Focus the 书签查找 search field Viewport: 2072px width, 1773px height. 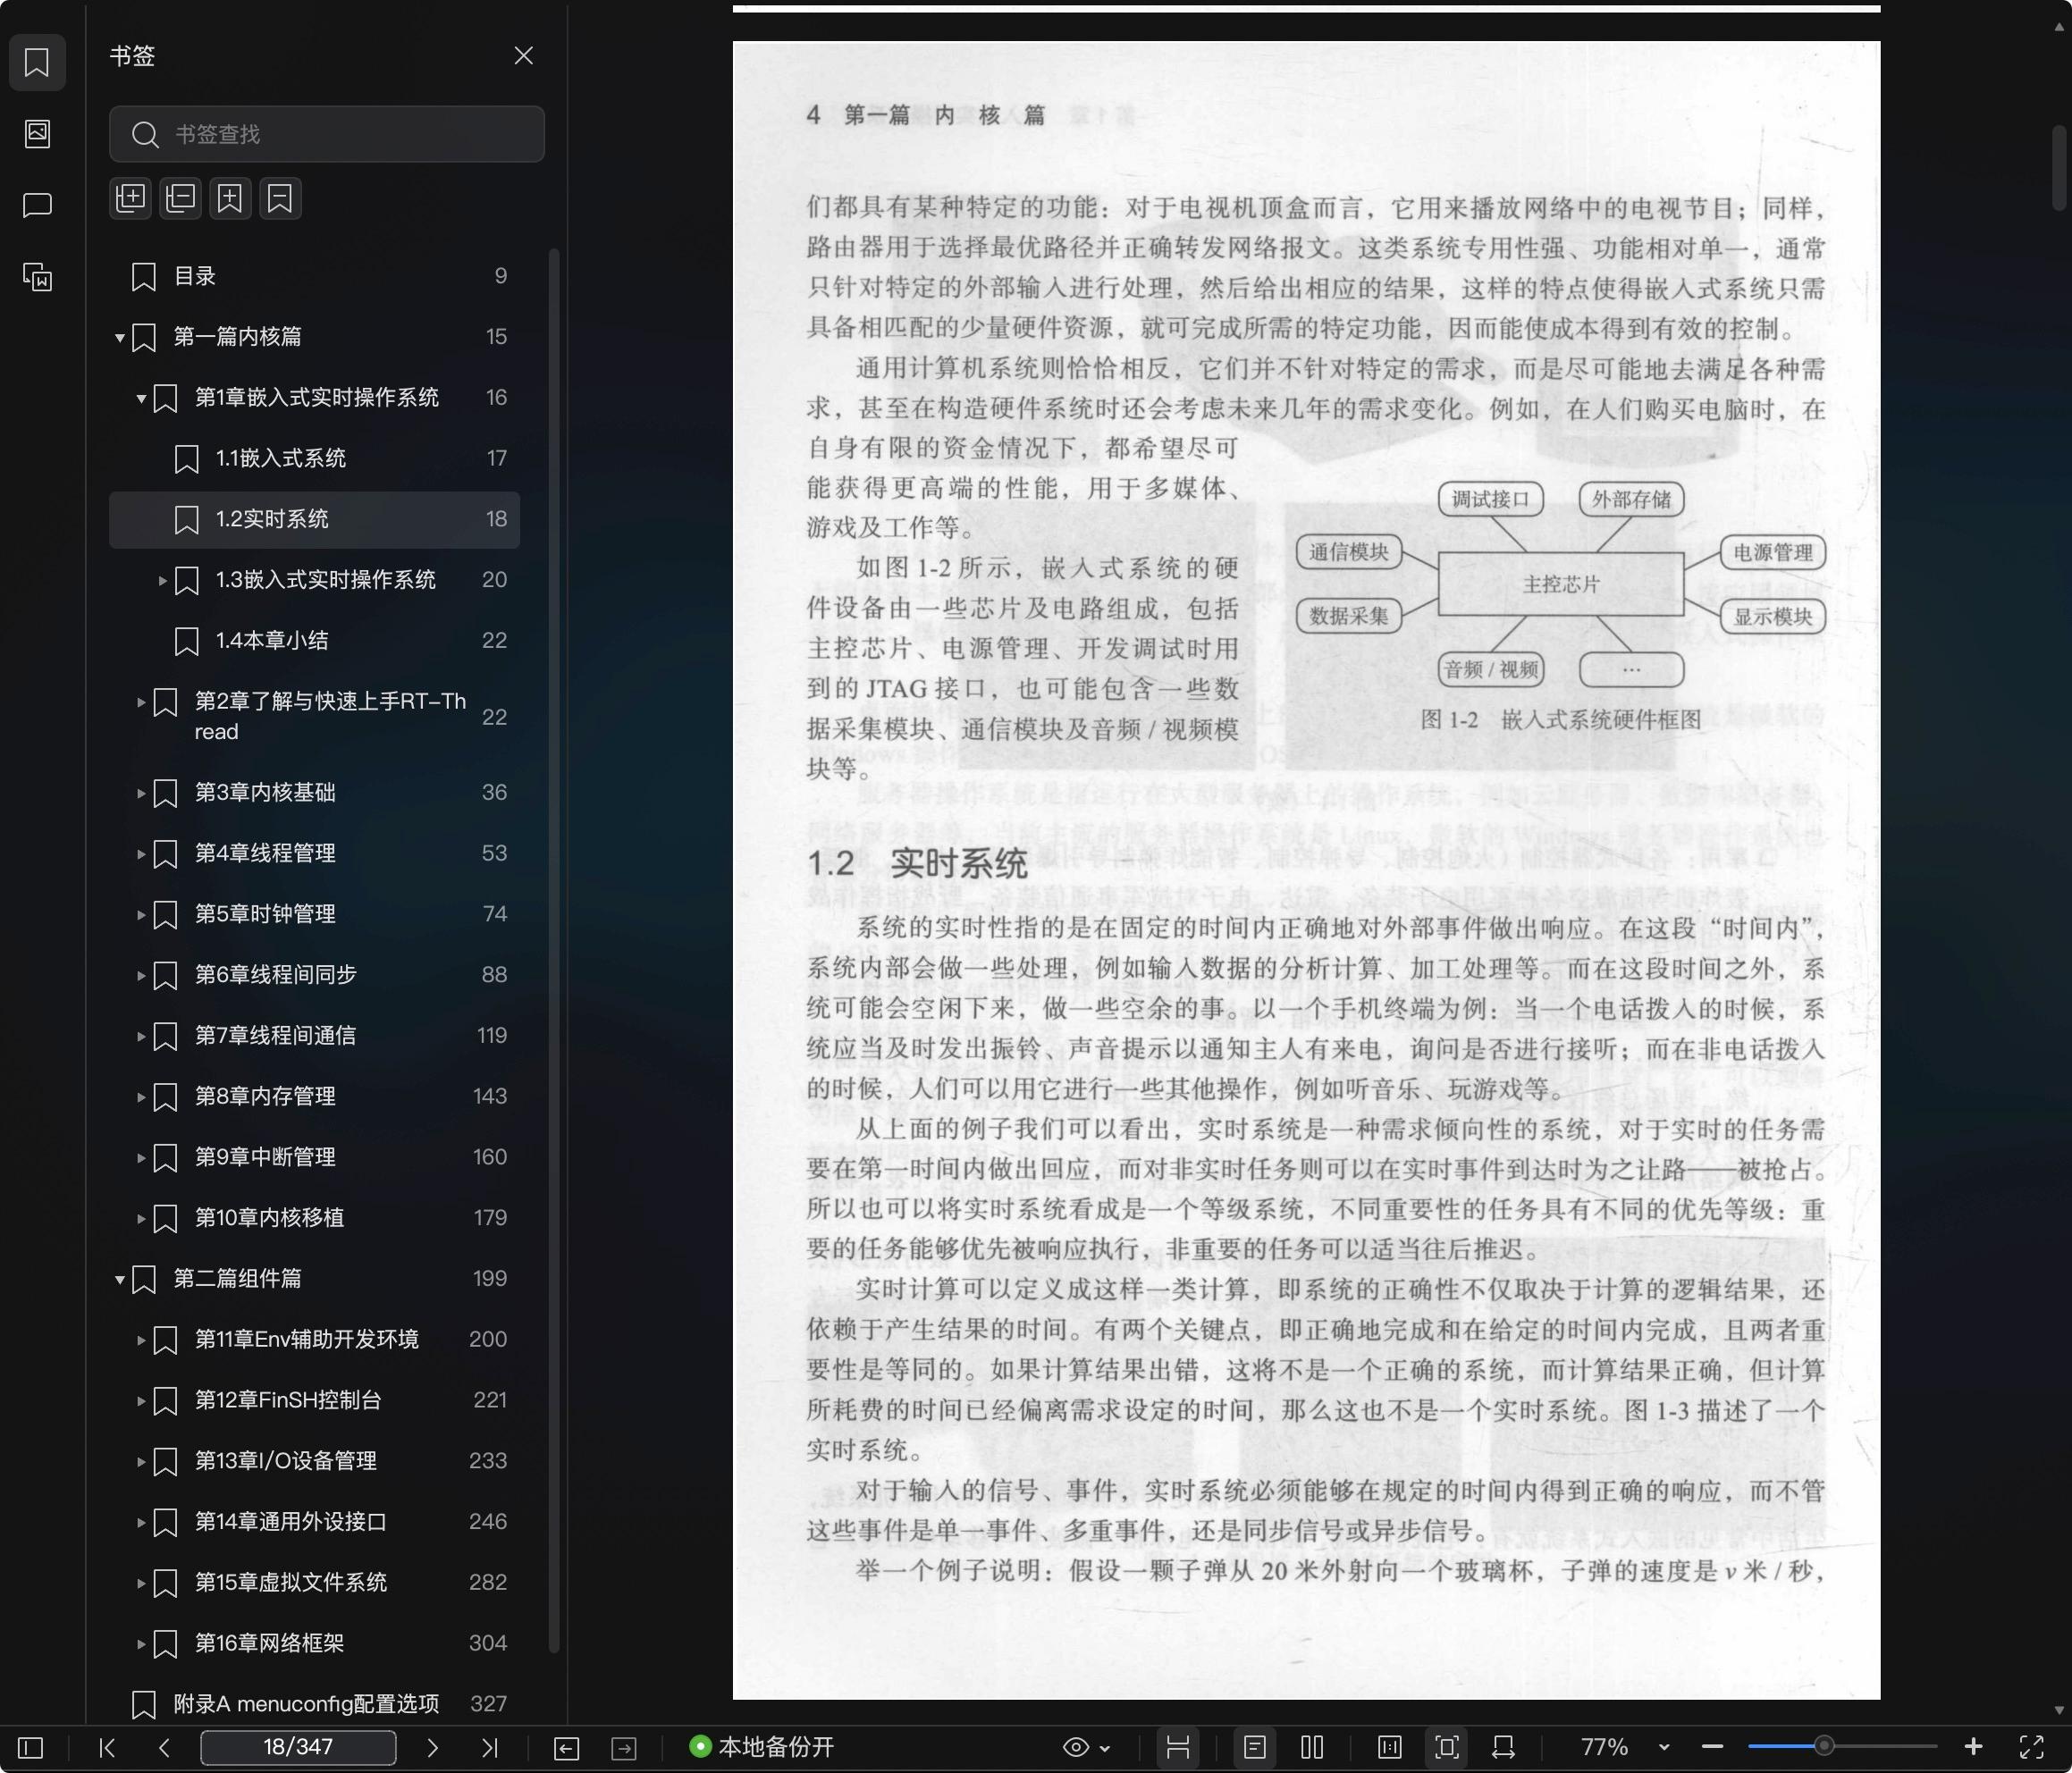click(x=326, y=134)
